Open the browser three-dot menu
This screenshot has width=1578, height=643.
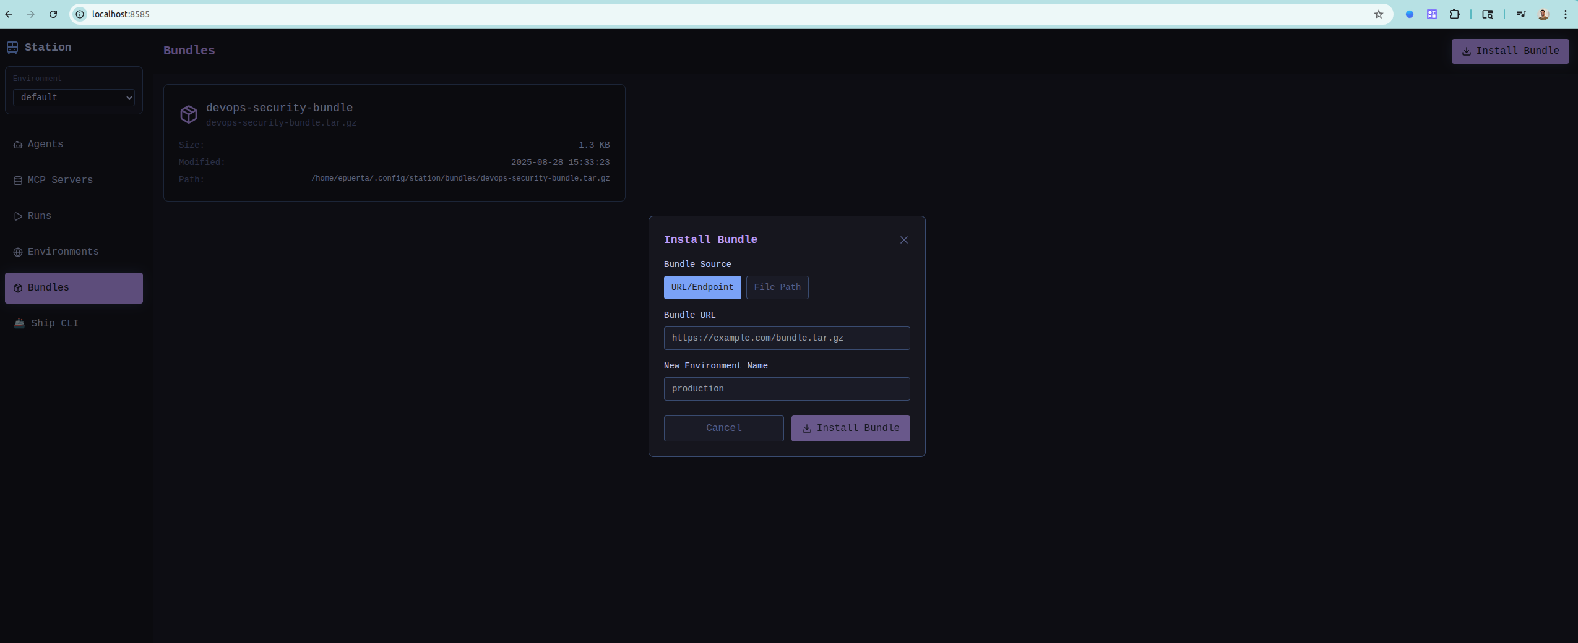(x=1566, y=14)
